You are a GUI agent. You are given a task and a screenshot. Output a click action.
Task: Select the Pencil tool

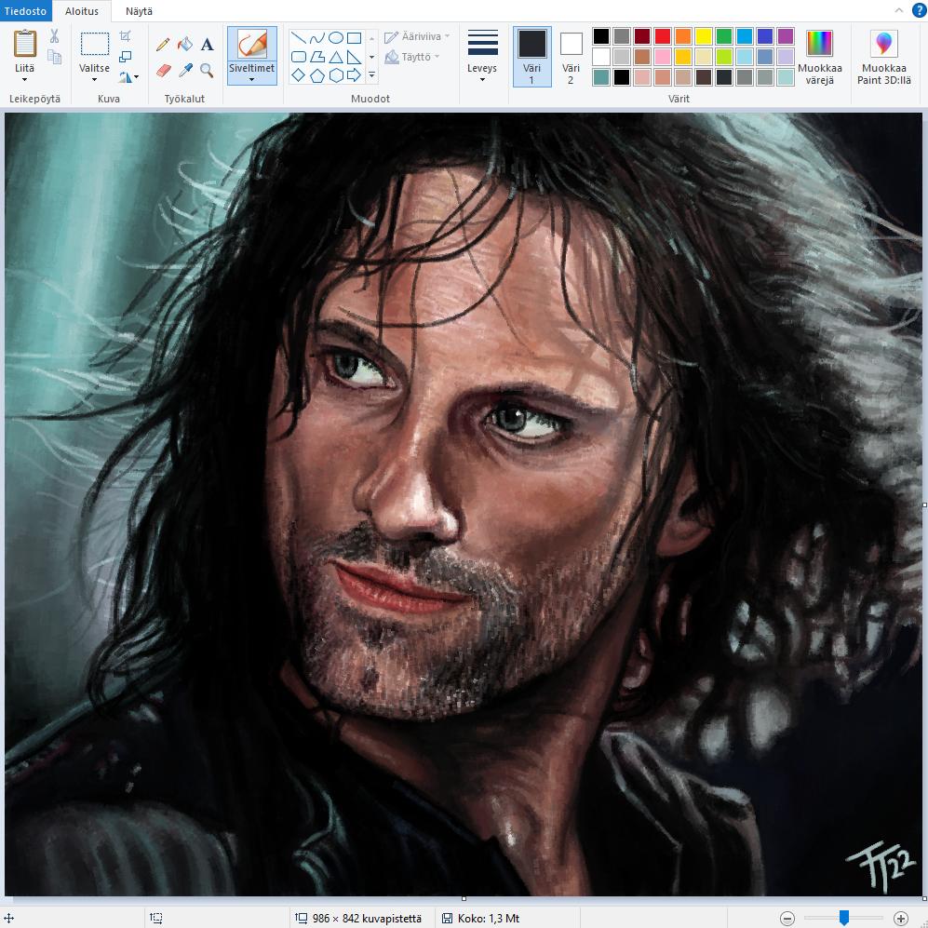[163, 45]
